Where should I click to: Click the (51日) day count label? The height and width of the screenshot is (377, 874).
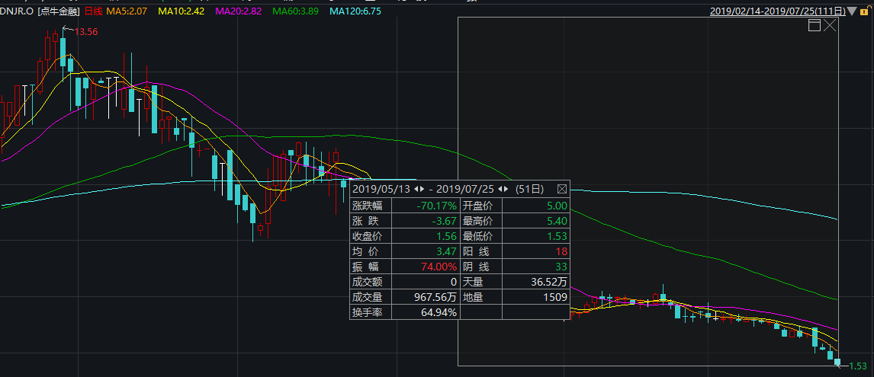[529, 190]
